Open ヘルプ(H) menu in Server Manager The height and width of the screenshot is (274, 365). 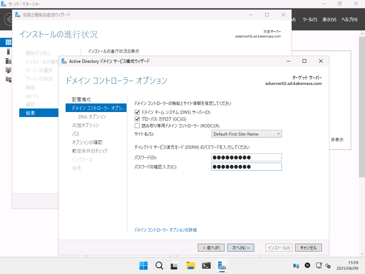tap(349, 20)
